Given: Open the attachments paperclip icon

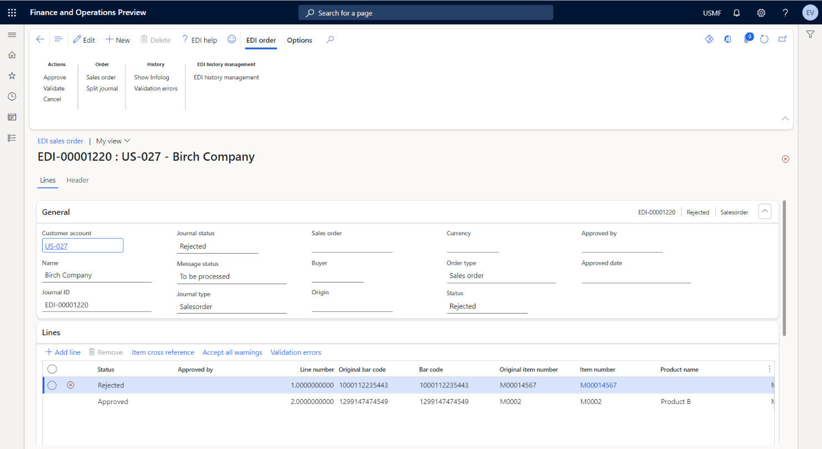Looking at the screenshot, I should [x=746, y=39].
